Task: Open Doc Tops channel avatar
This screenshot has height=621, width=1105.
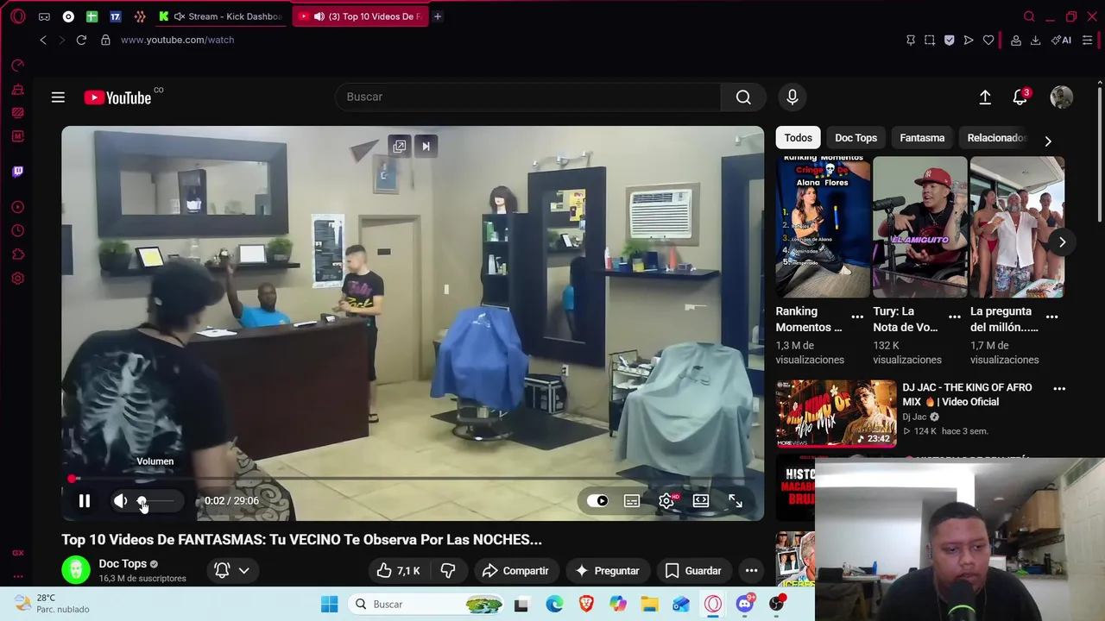Action: click(76, 570)
